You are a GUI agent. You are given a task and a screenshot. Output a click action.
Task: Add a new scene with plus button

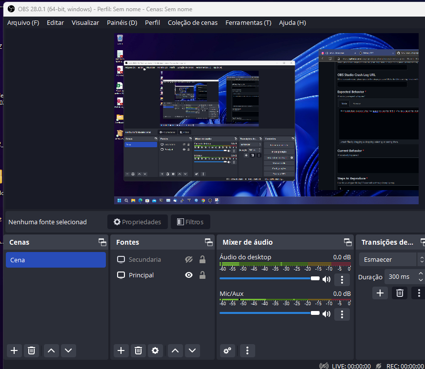pos(14,350)
